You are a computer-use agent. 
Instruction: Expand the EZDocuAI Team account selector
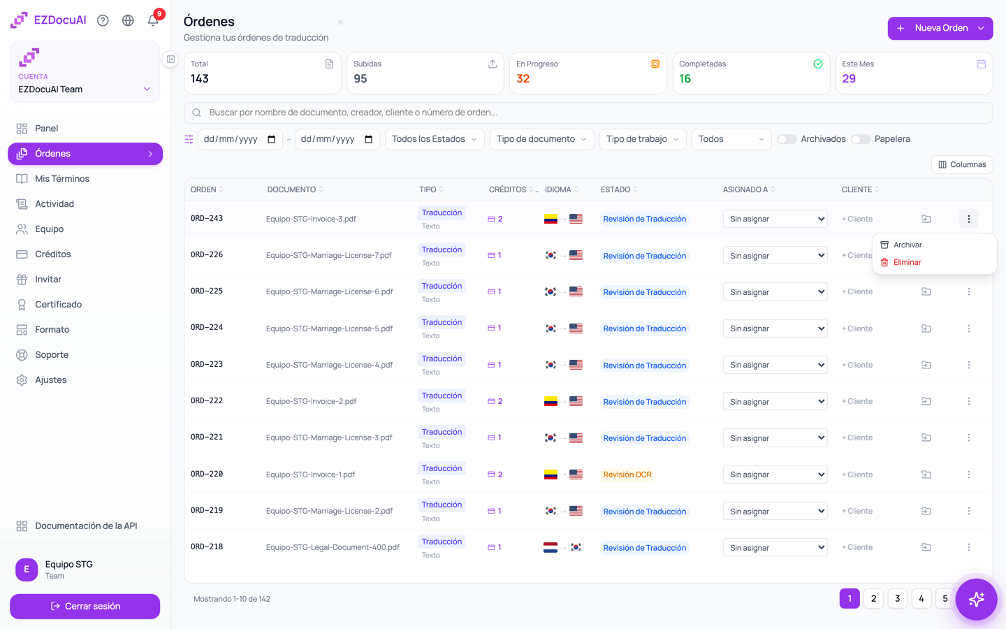tap(85, 89)
